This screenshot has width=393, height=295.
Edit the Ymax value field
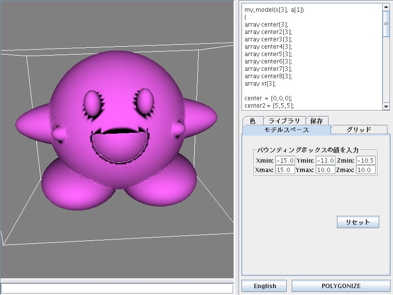[326, 170]
